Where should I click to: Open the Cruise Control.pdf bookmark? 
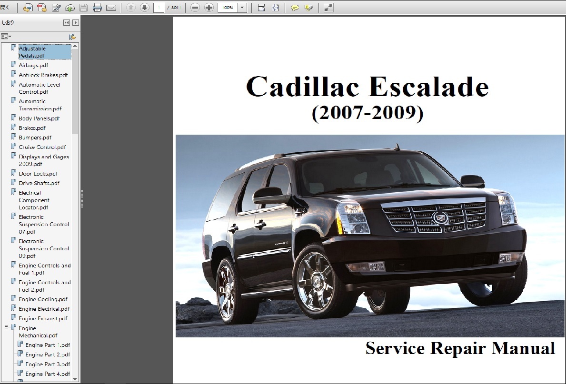[x=42, y=147]
